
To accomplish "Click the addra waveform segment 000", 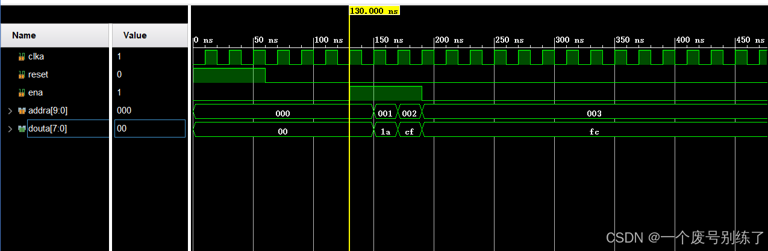I will click(283, 113).
